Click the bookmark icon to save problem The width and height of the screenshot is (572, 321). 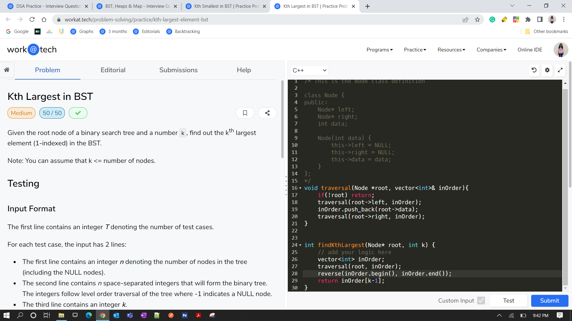coord(245,113)
